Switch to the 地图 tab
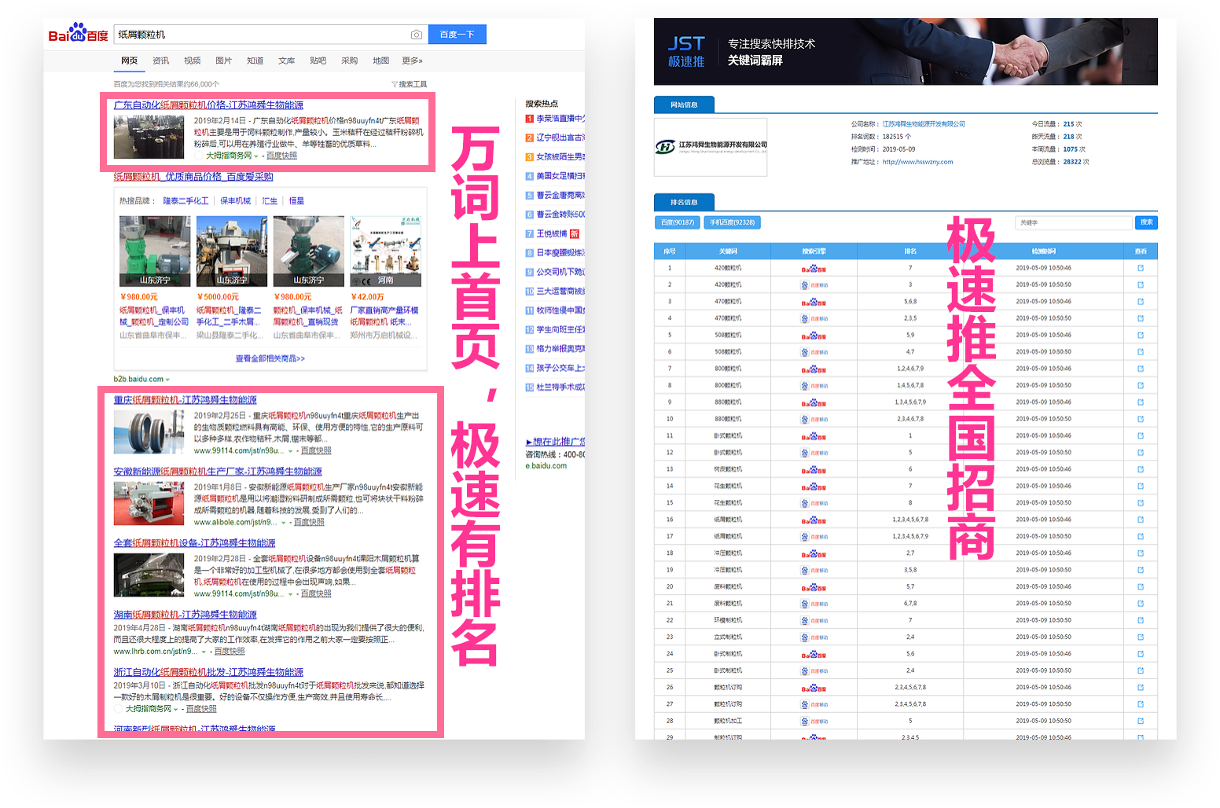This screenshot has height=808, width=1220. 380,61
